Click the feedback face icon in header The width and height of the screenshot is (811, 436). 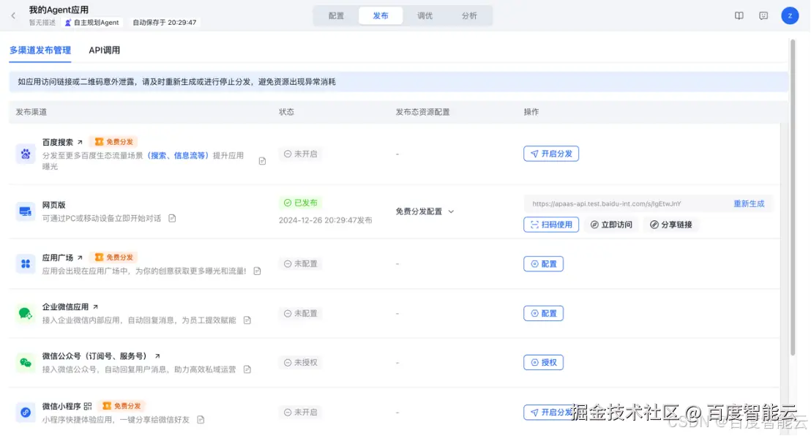(x=763, y=15)
